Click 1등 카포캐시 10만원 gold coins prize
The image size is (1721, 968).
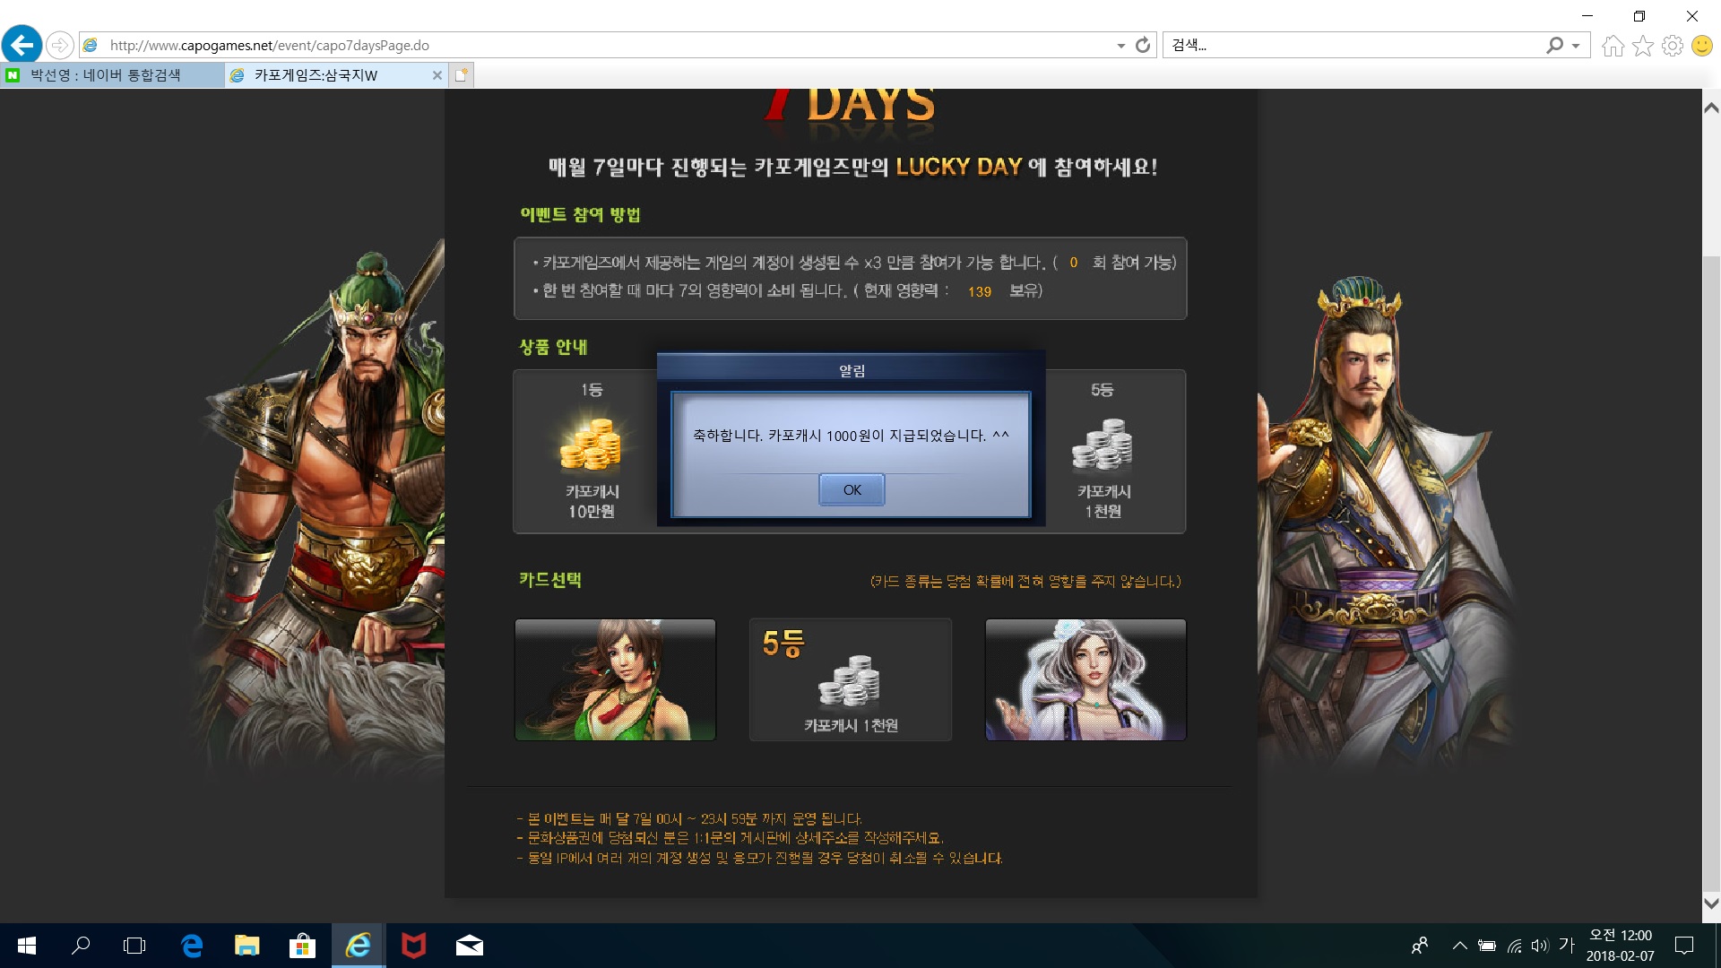click(x=592, y=451)
